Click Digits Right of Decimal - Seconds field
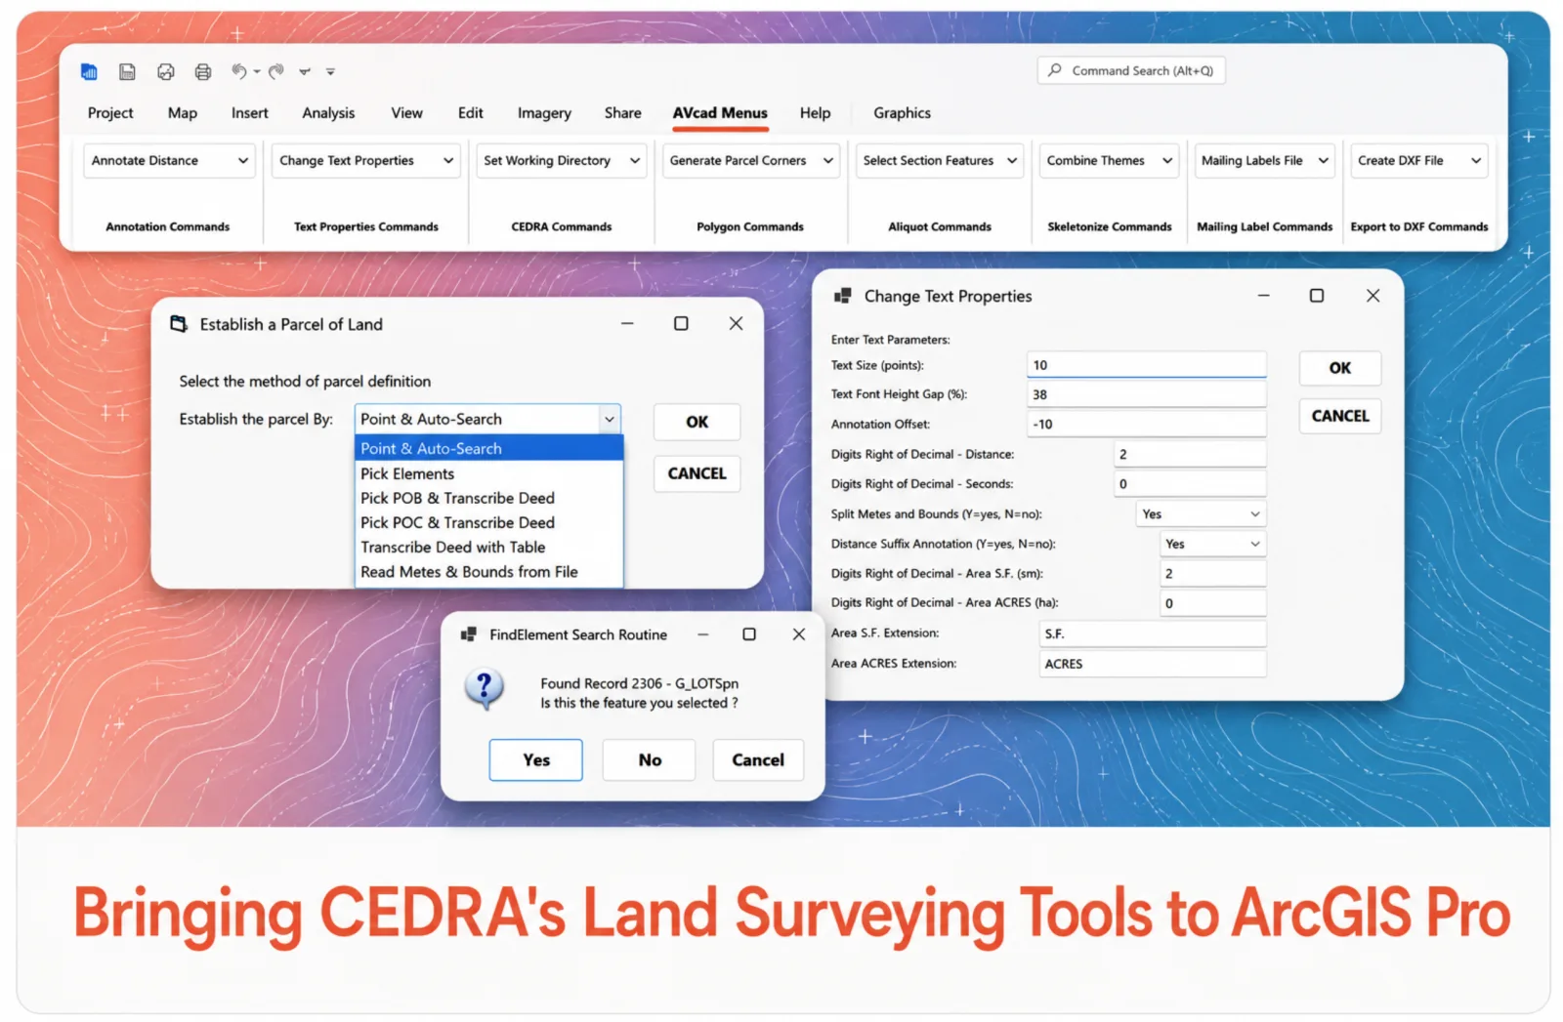Image resolution: width=1563 pixels, height=1022 pixels. (1191, 483)
